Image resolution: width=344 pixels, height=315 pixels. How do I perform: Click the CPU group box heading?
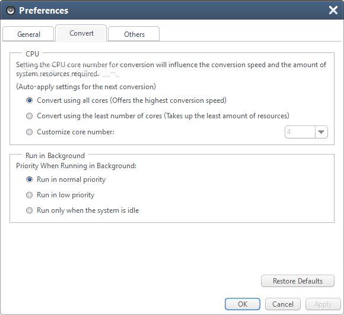pyautogui.click(x=32, y=54)
